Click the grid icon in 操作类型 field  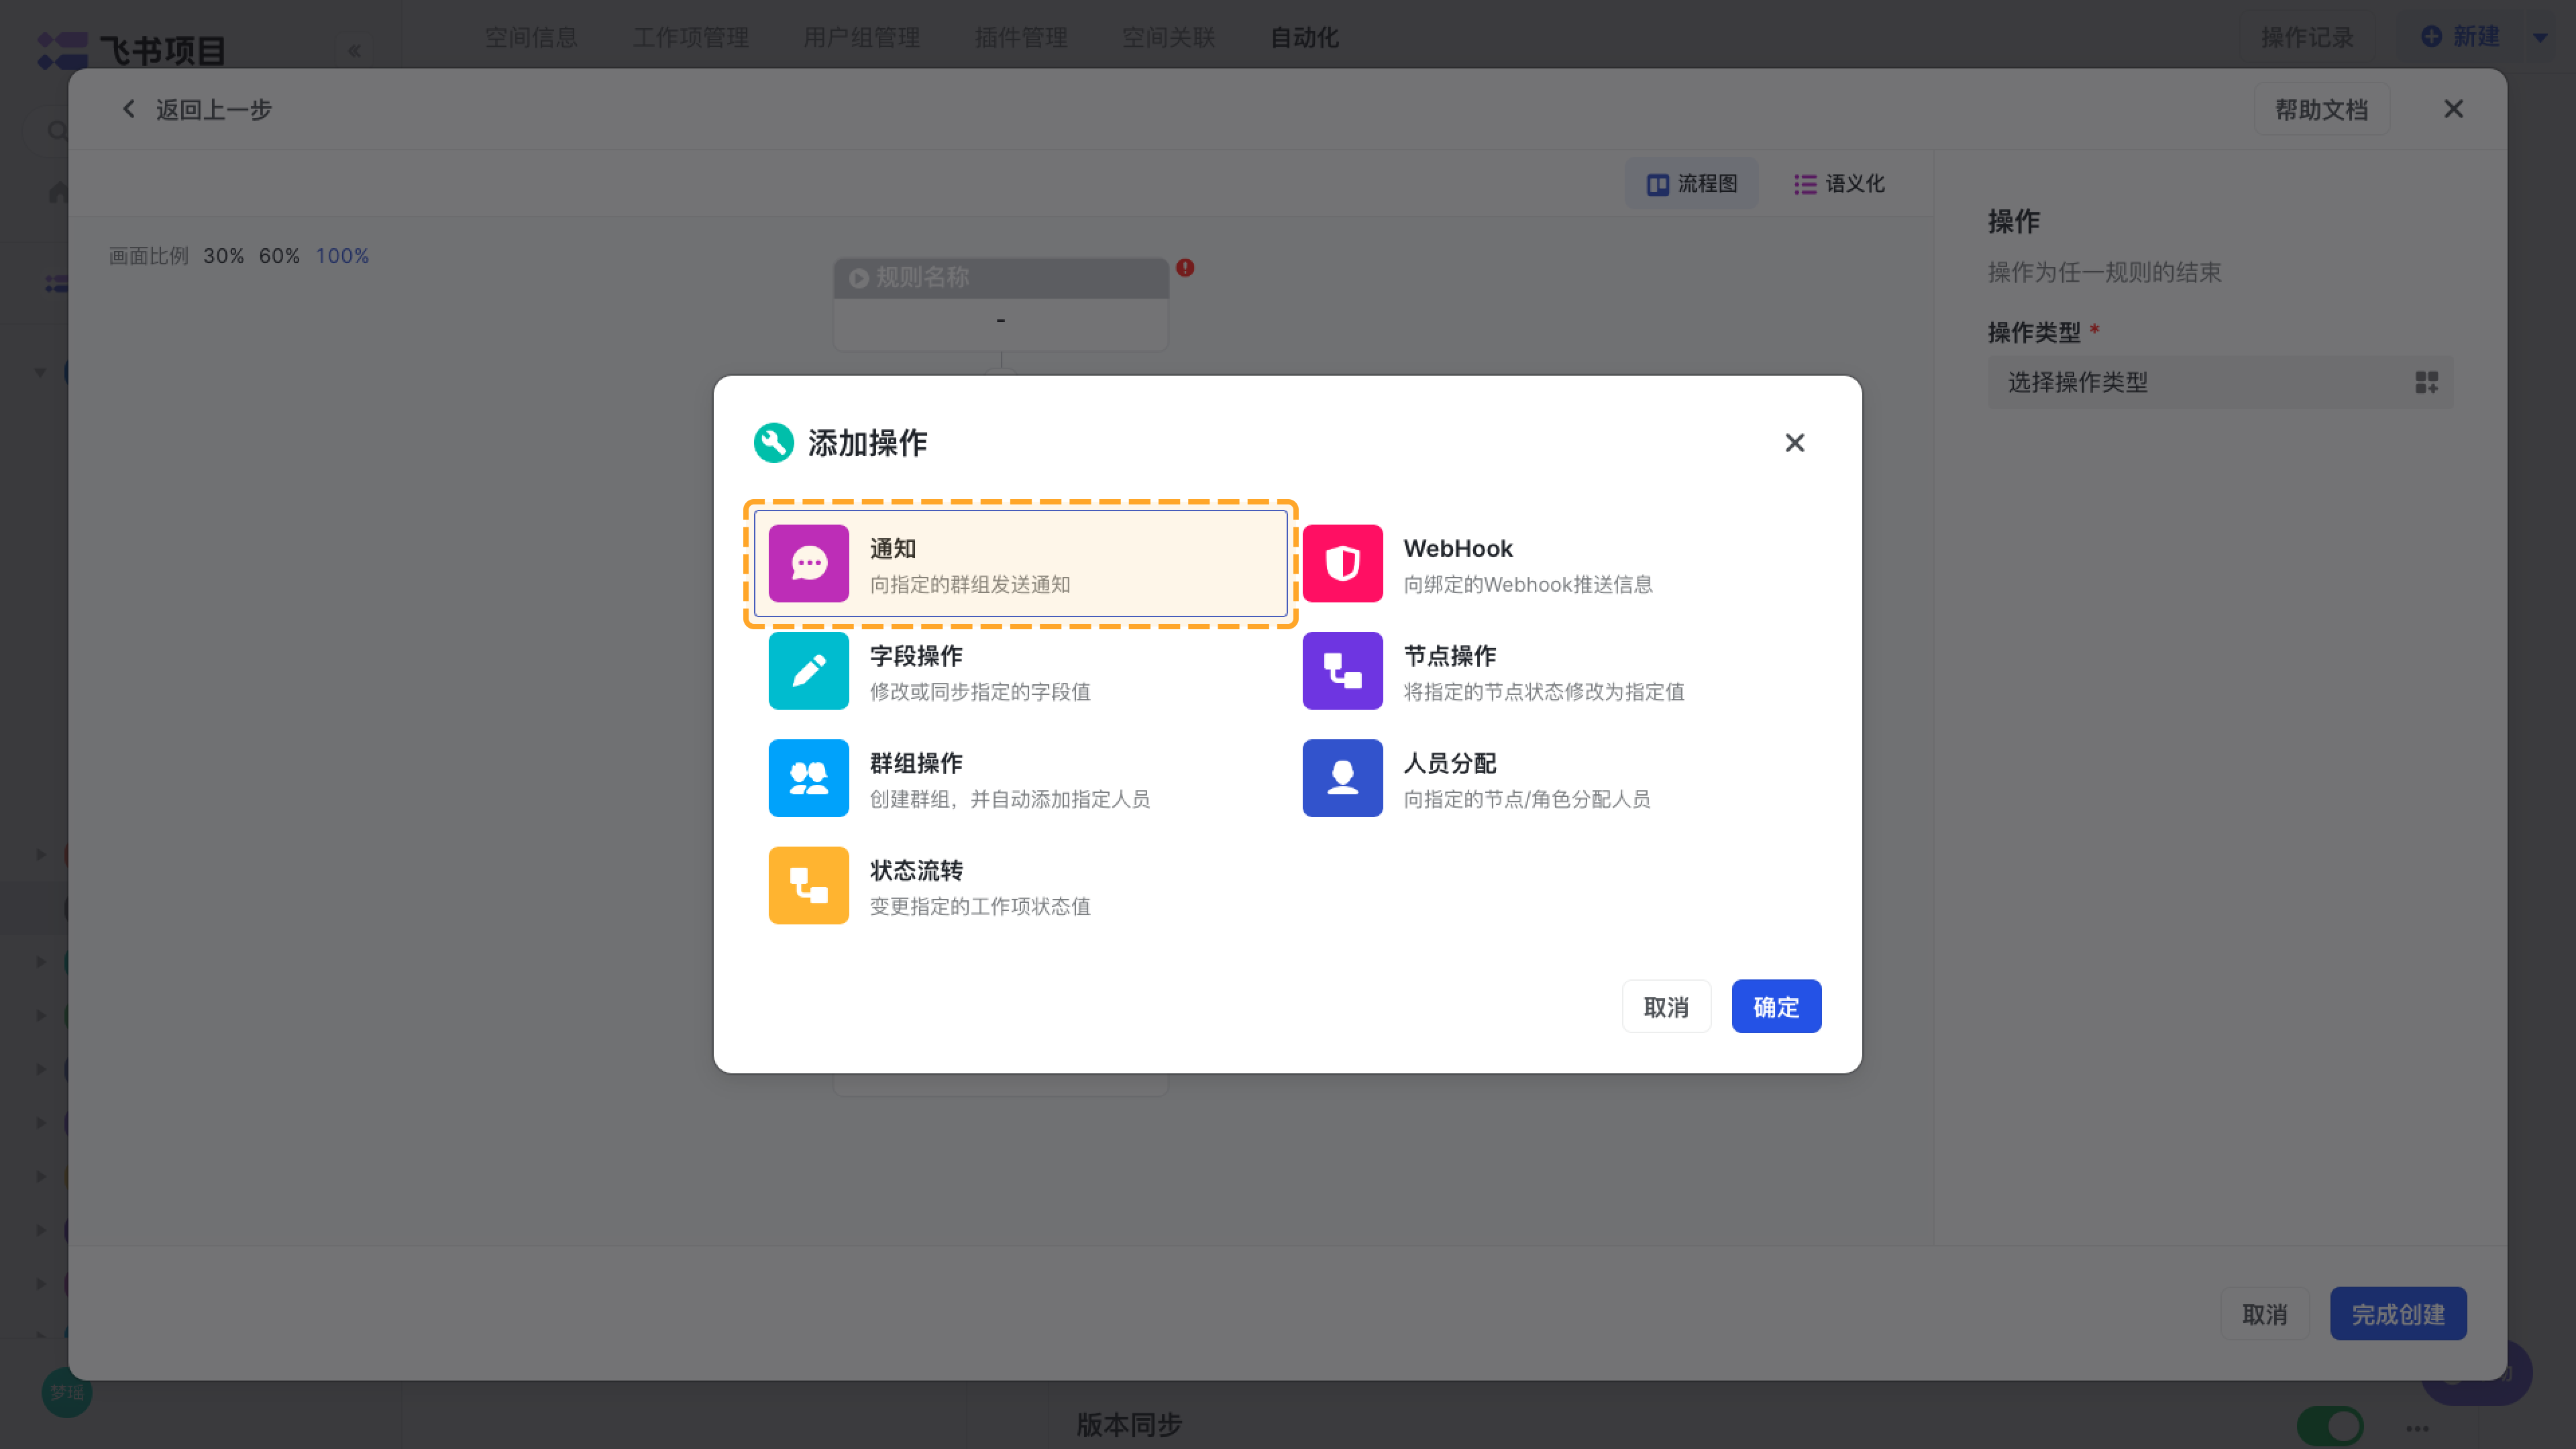2426,382
